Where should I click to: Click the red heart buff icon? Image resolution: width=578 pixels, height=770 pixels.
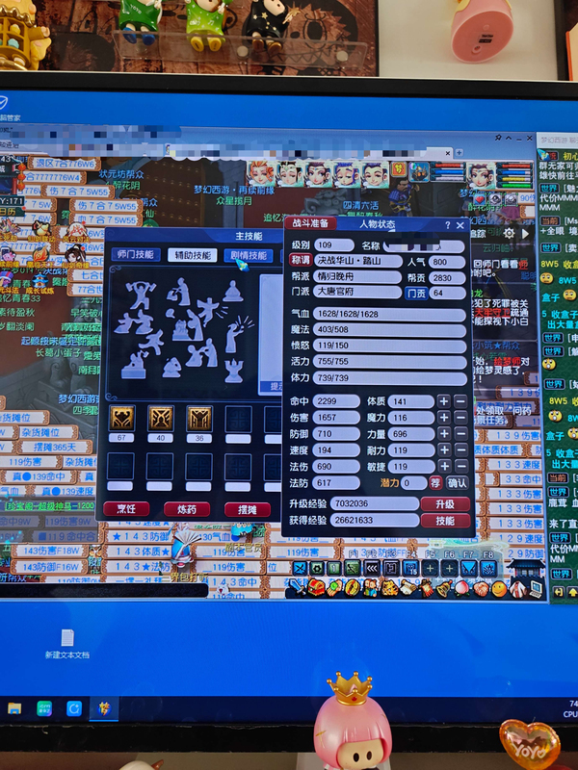coord(480,198)
